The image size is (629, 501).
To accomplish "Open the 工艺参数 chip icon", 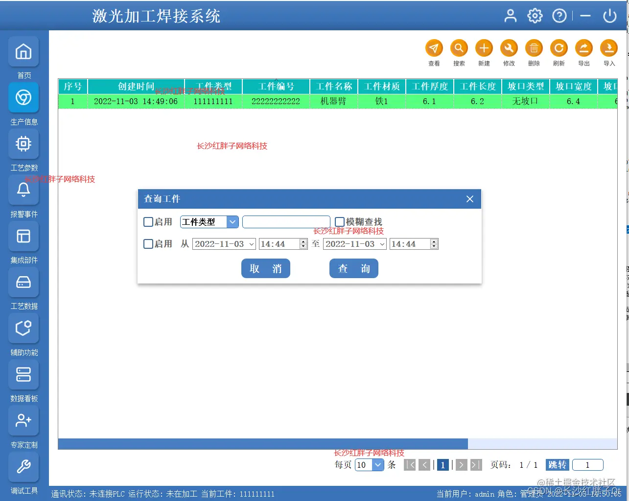I will (23, 144).
